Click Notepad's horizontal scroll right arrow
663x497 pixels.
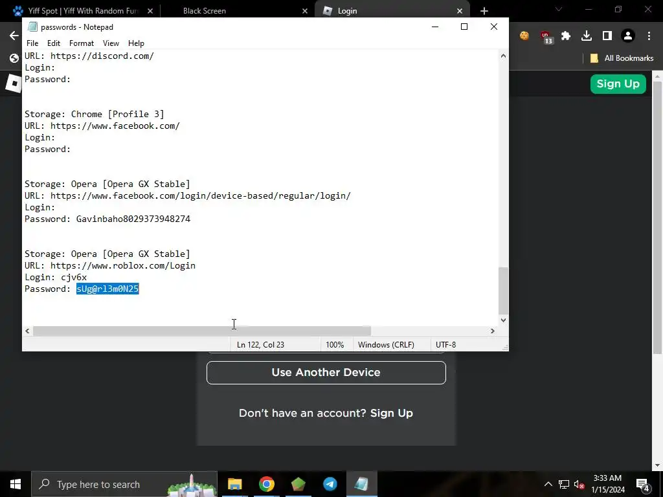[x=493, y=331]
